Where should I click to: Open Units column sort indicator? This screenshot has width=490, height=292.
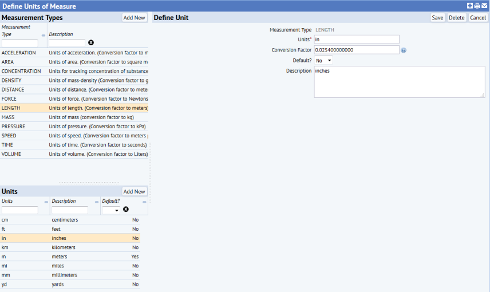46,202
